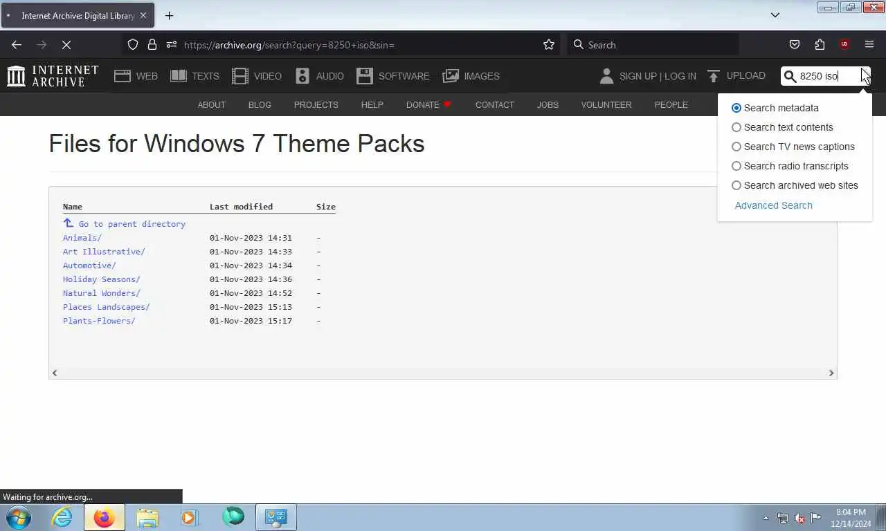Image resolution: width=886 pixels, height=531 pixels.
Task: Click the Sign Up | Log In link
Action: pos(658,76)
